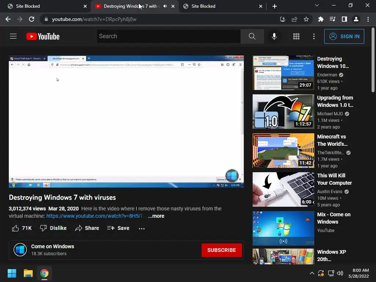Click the video title Destroying Windows 7 with viruses
Image resolution: width=376 pixels, height=282 pixels.
62,197
